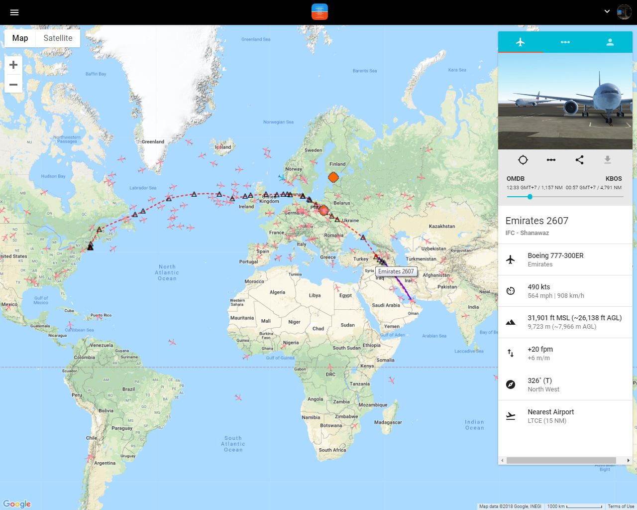Click the 490 kts speed value

tap(539, 287)
